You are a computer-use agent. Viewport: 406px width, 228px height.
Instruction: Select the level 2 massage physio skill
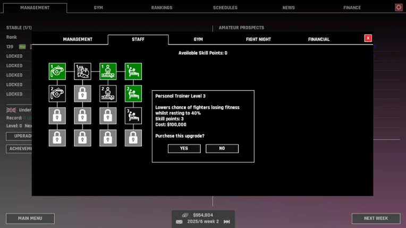point(108,93)
